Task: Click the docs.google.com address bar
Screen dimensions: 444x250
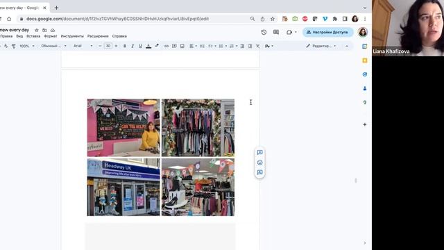Action: pos(117,19)
